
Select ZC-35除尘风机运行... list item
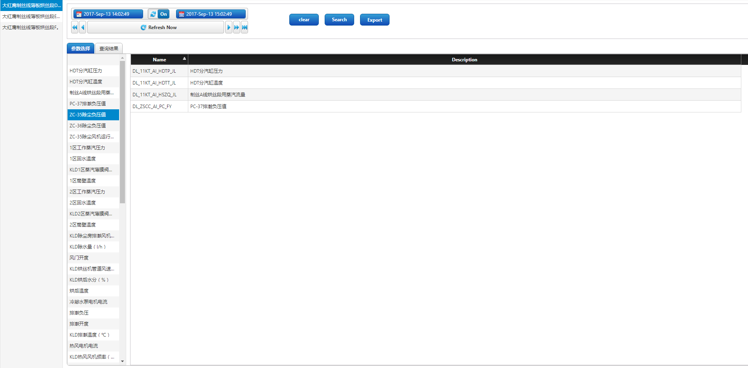[x=93, y=137]
